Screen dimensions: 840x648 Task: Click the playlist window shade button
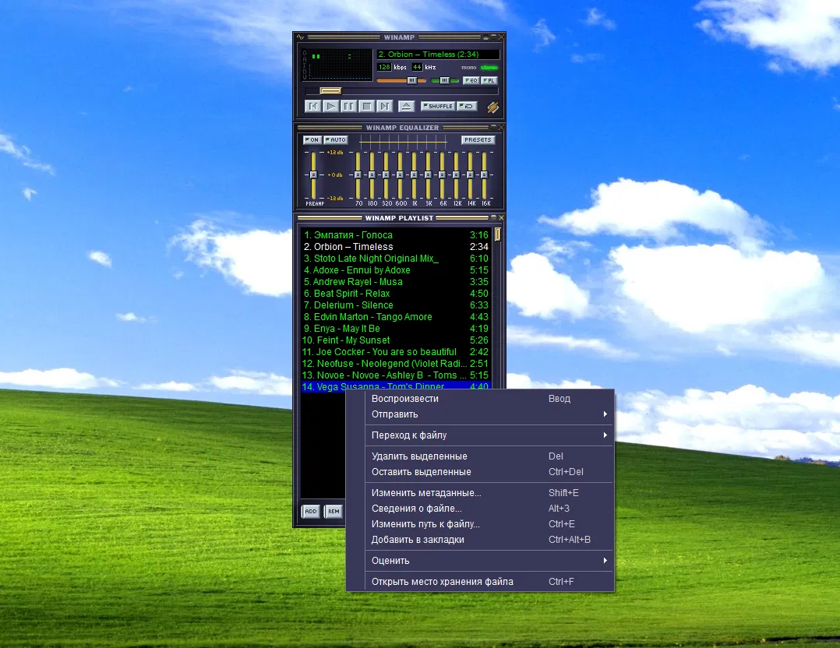[x=493, y=218]
